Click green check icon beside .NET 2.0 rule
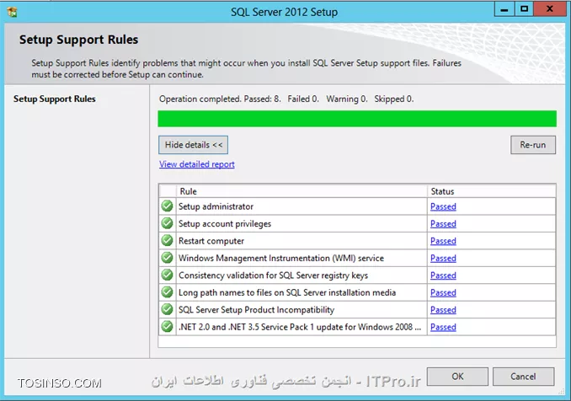The image size is (571, 401). coord(167,327)
